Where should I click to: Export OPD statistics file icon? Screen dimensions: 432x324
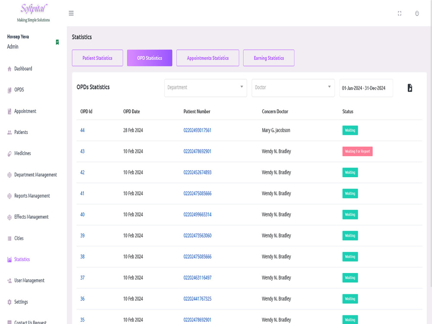[x=410, y=88]
